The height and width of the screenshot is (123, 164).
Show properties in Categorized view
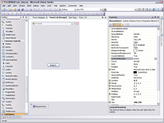[x=111, y=25]
